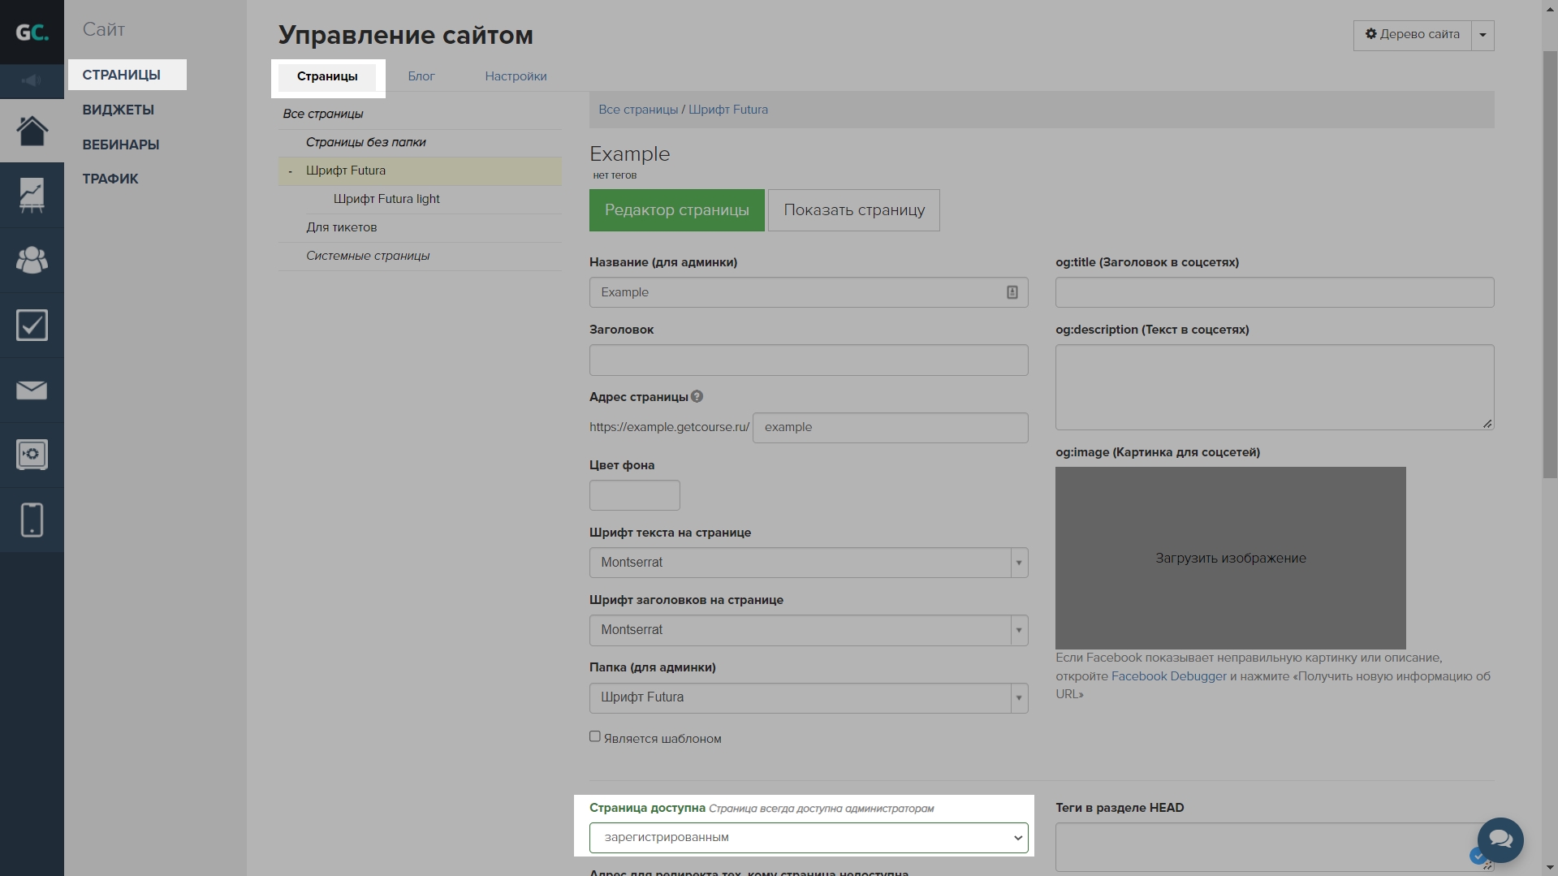Open the Папка (для админки) dropdown

(x=808, y=697)
